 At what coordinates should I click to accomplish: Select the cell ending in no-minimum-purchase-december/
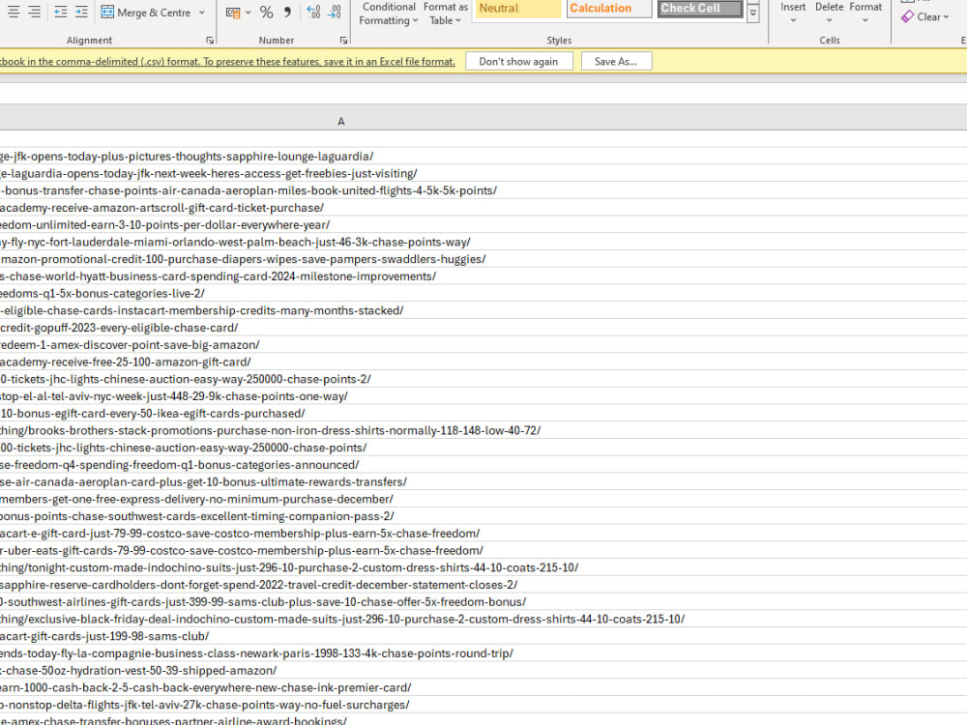483,500
